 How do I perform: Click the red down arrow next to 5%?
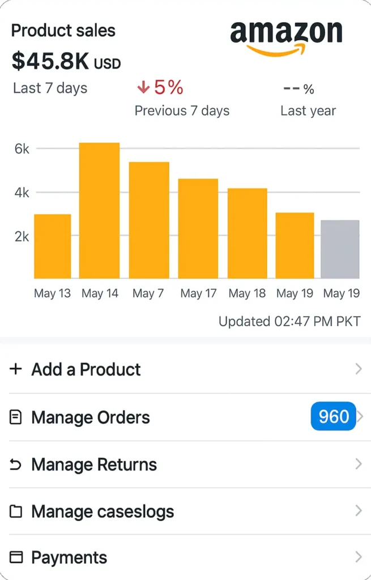(x=143, y=88)
